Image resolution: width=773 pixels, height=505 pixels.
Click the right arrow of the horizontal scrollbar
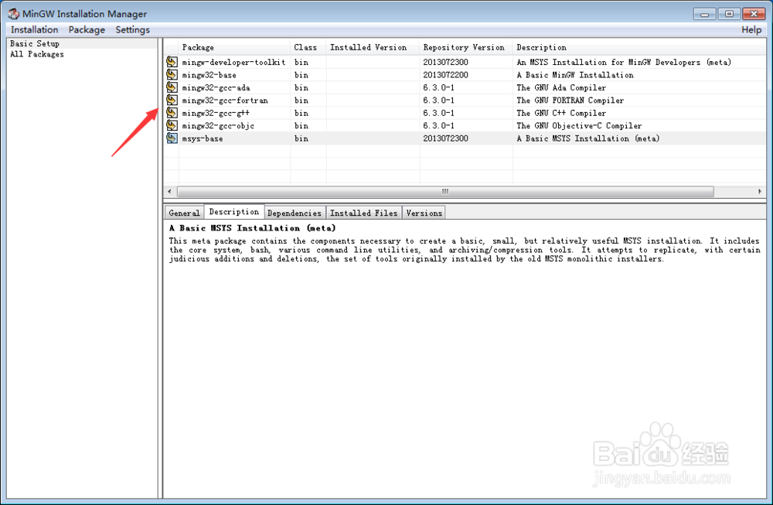coord(760,191)
